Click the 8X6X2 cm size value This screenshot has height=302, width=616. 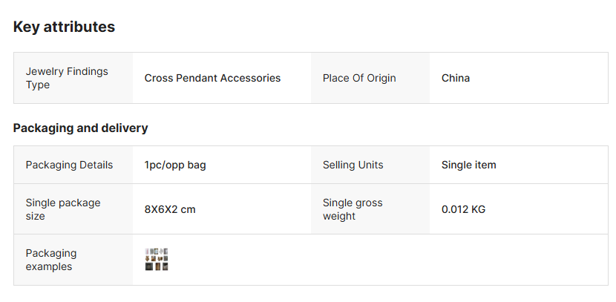point(170,209)
